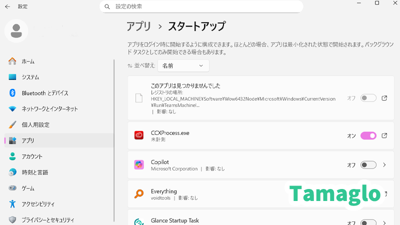Click the Glance Startup Task icon
The height and width of the screenshot is (225, 400).
click(x=139, y=222)
